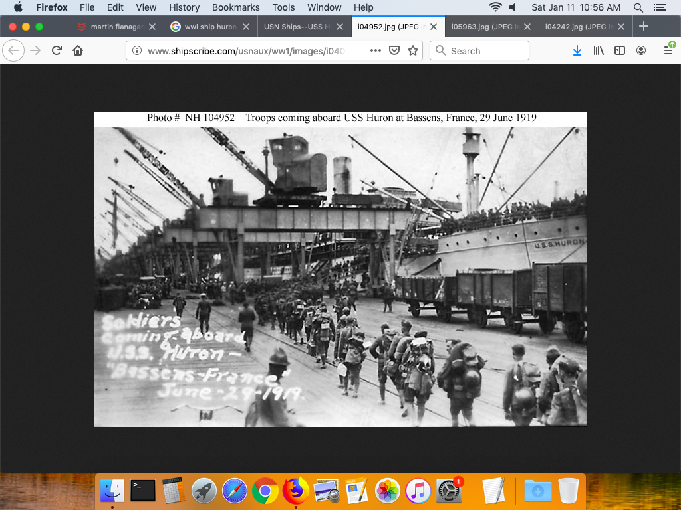Show the Library bookmarks and history
Image resolution: width=681 pixels, height=510 pixels.
[599, 50]
